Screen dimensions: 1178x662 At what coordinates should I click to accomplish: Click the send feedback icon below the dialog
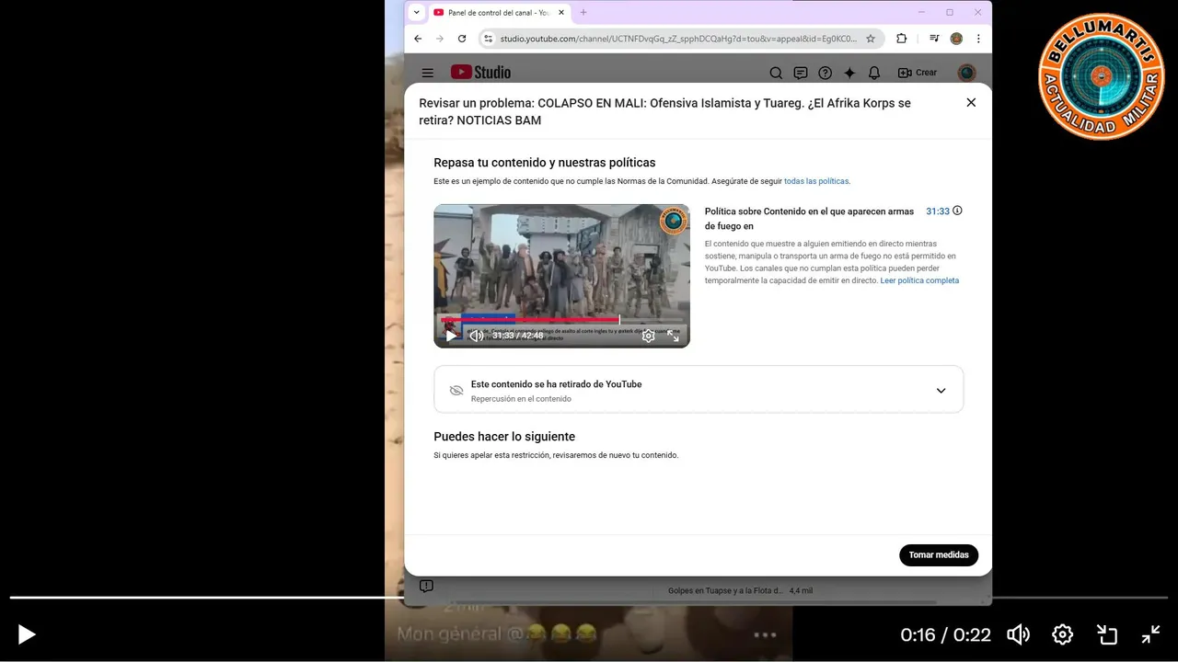tap(426, 586)
